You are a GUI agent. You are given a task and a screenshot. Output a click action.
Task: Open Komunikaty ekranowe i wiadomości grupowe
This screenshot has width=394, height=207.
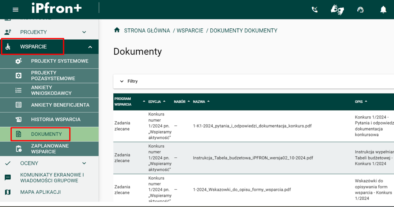[x=49, y=177]
